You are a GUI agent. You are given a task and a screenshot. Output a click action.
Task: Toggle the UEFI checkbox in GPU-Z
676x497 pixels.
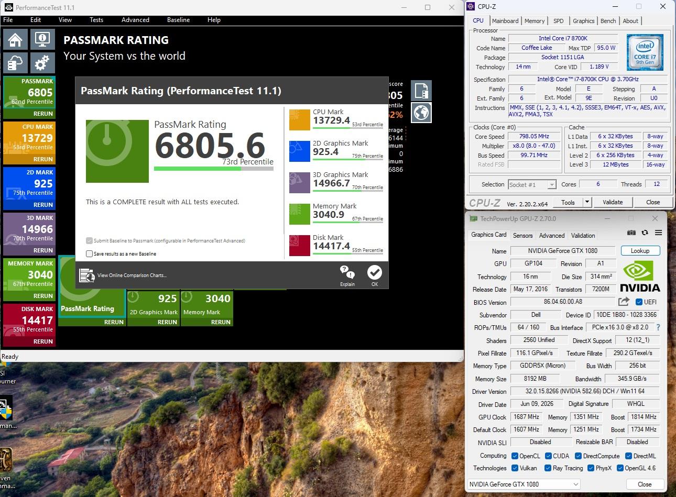click(x=639, y=302)
